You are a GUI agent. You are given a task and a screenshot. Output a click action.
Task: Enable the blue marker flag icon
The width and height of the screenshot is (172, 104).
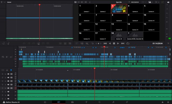11,70
